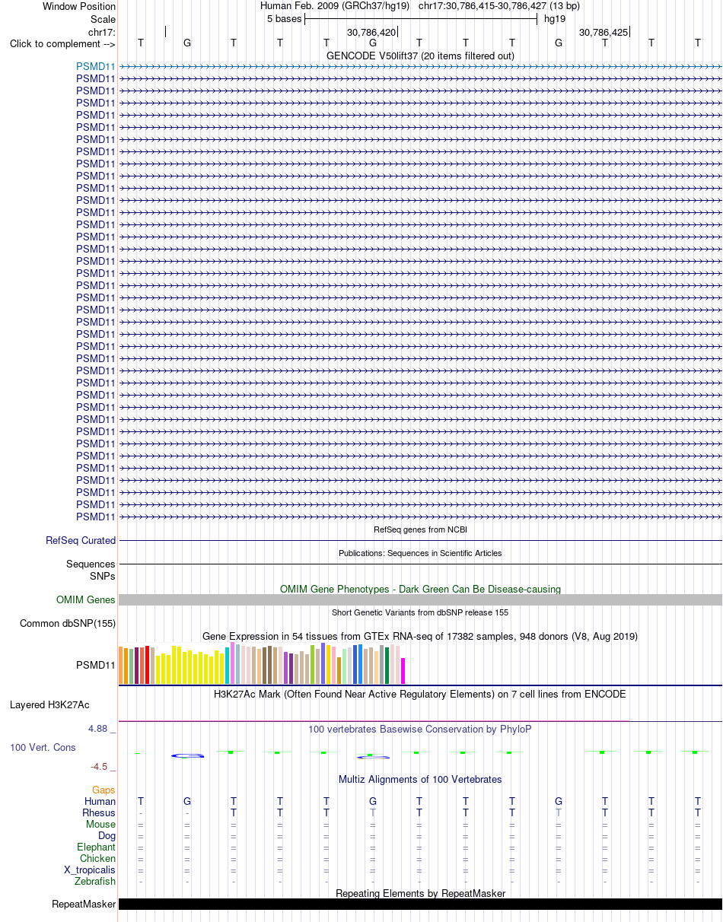Viewport: 723px width, 922px height.
Task: Click the Layered H3K27Ac side label
Action: (49, 704)
